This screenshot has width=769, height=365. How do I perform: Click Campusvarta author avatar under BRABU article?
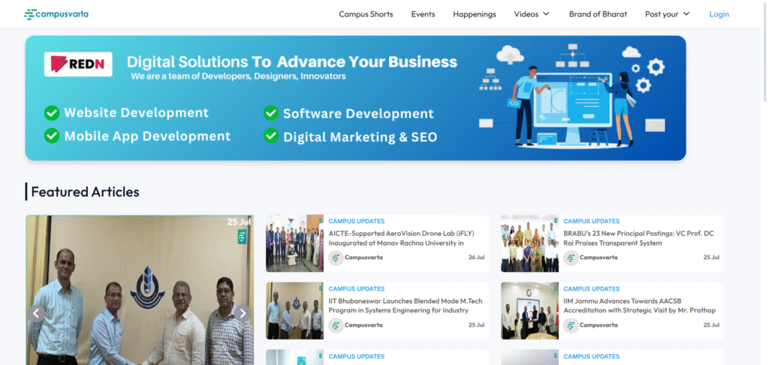571,258
